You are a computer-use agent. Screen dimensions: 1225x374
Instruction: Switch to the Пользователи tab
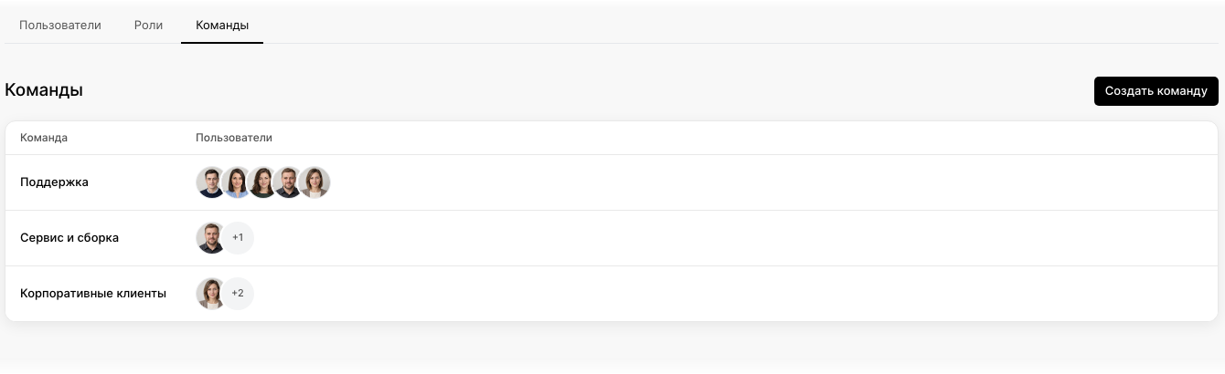pos(60,26)
